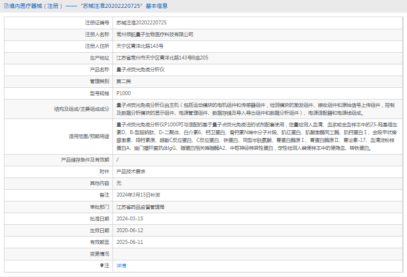Select registration number 苏械注准20202220725 value cell
Screen dimensions: 407x277
(141, 23)
